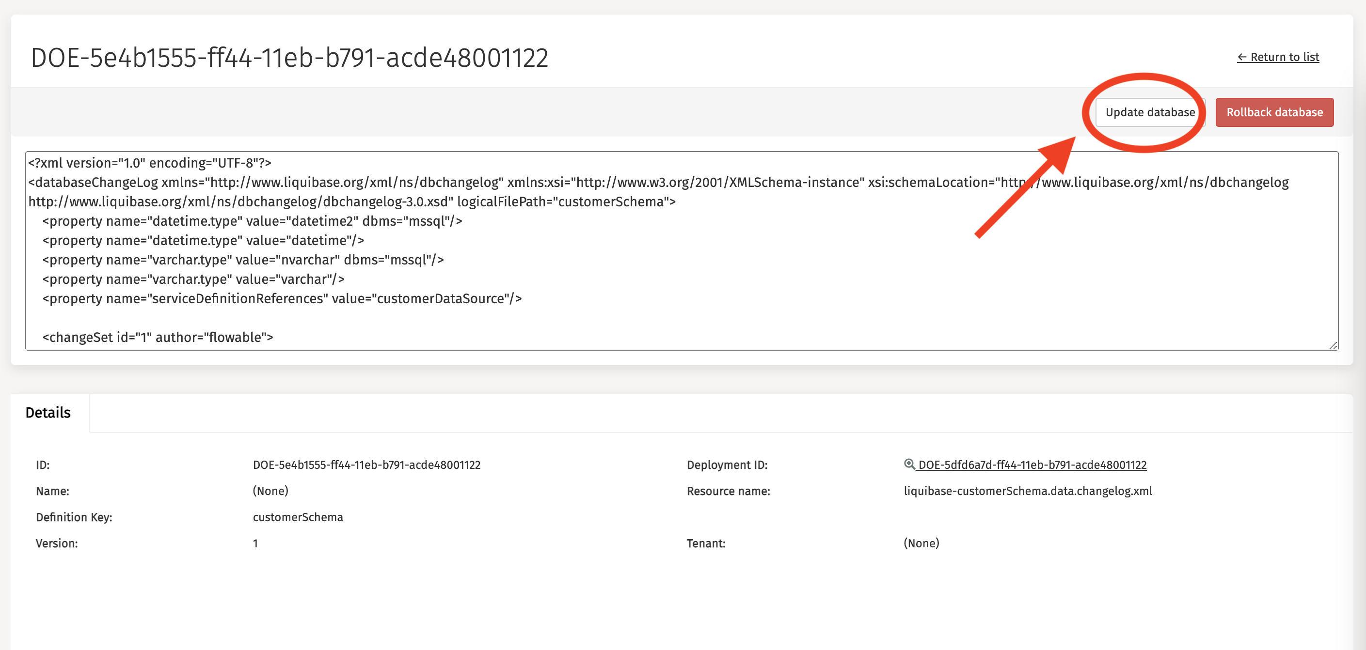Follow the Return to list link
The height and width of the screenshot is (650, 1366).
[x=1283, y=57]
